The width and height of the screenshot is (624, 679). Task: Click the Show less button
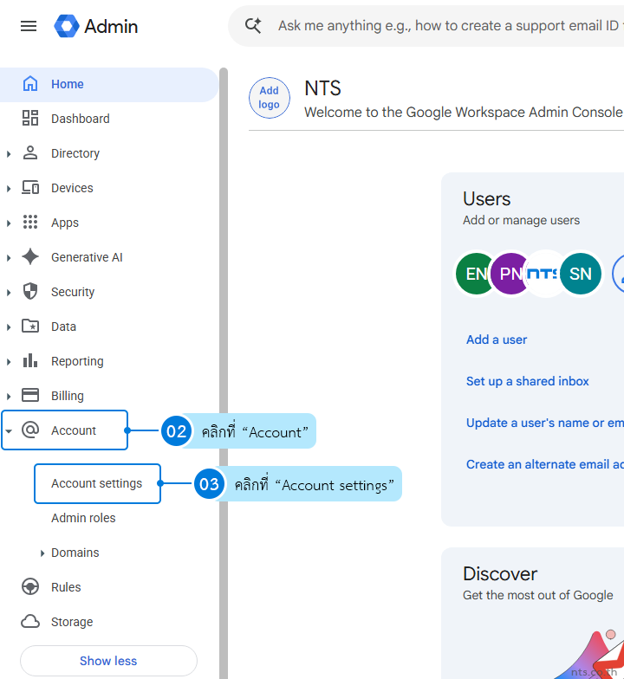[x=108, y=660]
